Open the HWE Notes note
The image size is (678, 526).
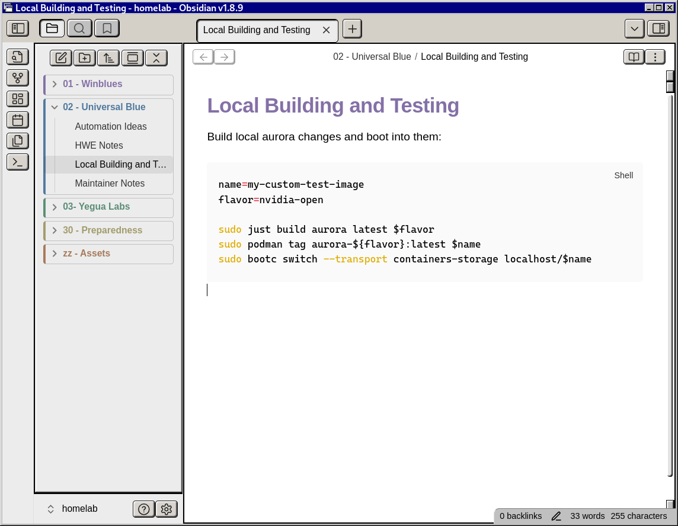coord(99,146)
